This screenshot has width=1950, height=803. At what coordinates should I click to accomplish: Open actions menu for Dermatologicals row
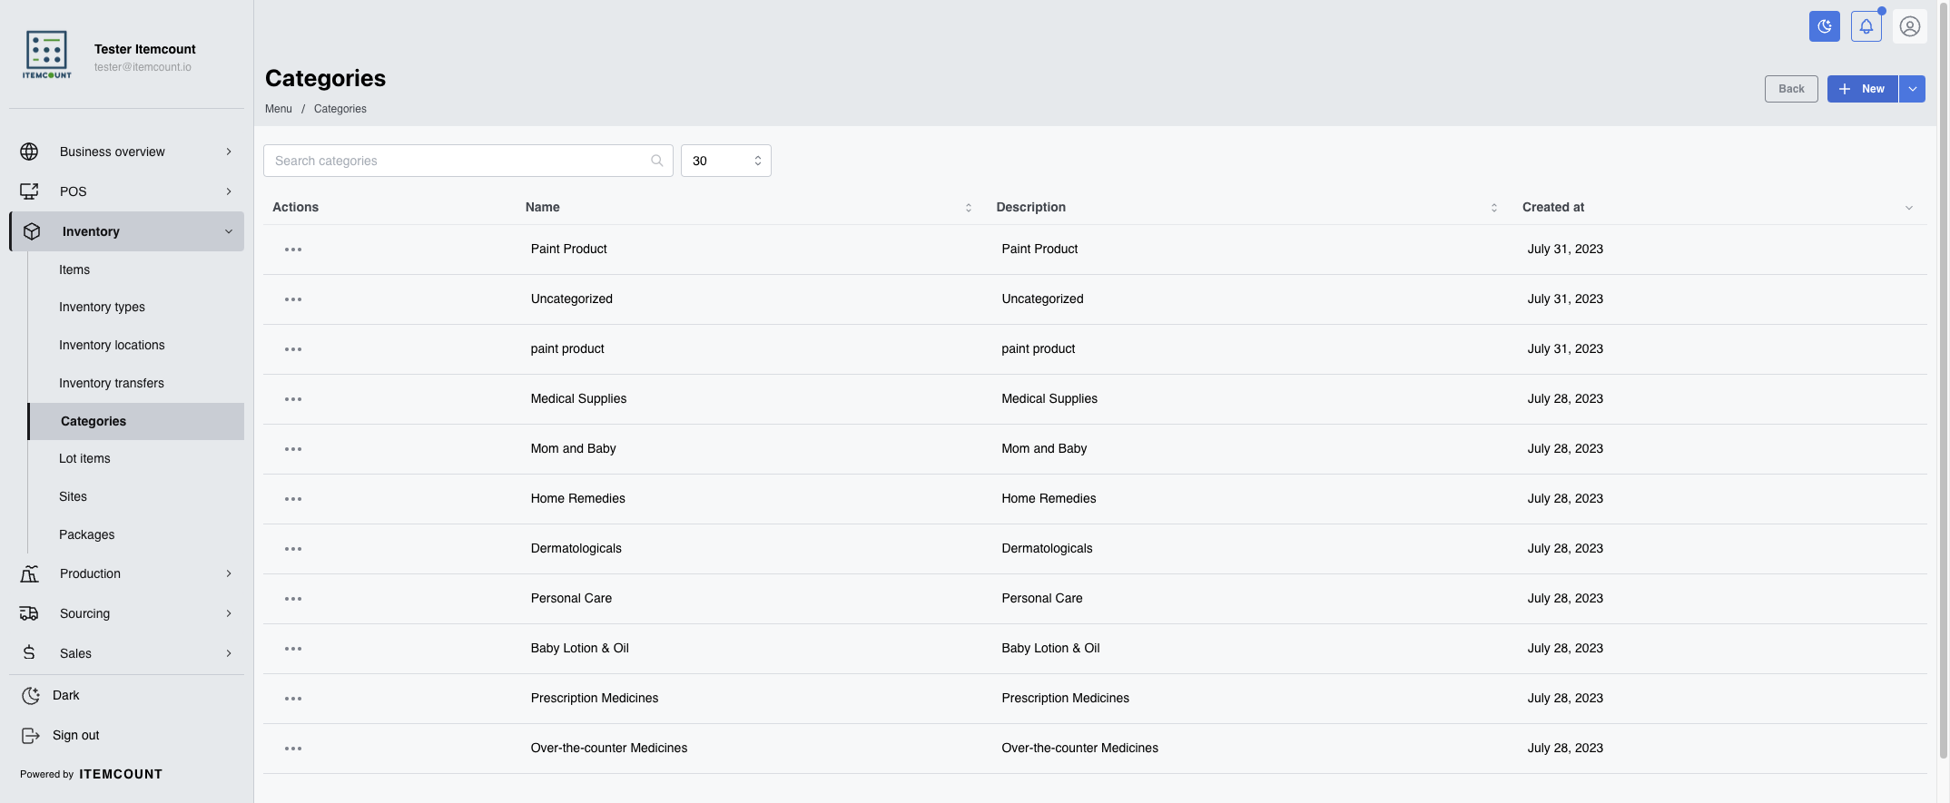pos(293,549)
